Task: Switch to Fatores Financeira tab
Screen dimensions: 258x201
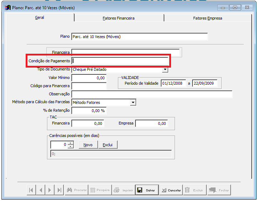Action: coord(118,18)
